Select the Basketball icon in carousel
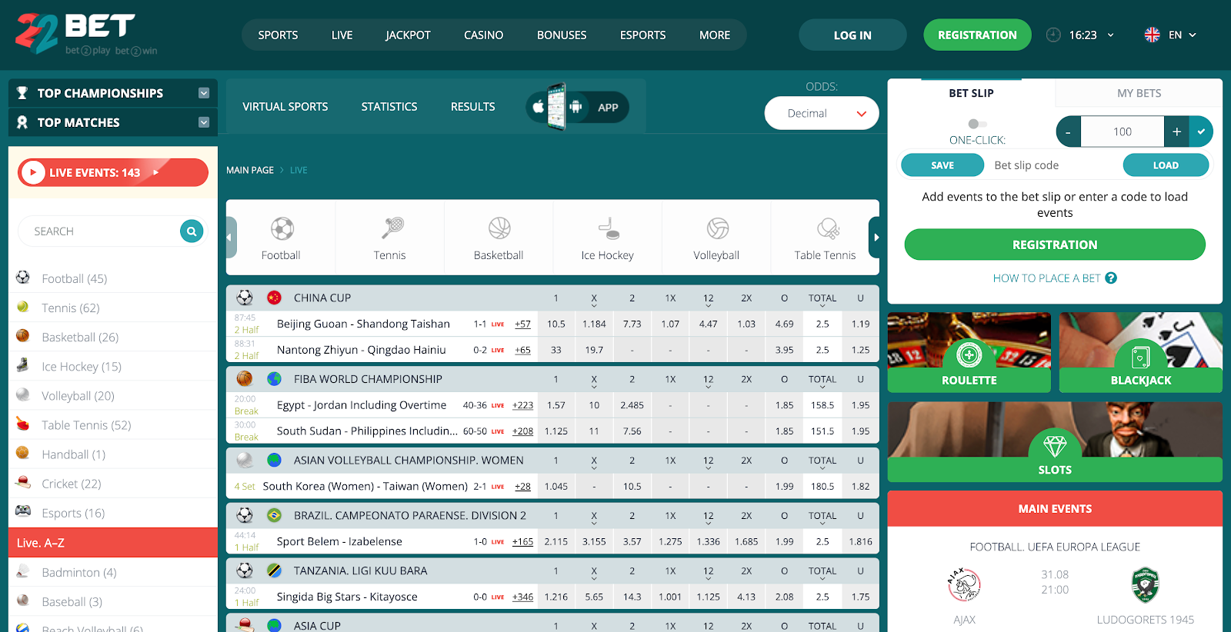This screenshot has width=1231, height=632. (499, 228)
